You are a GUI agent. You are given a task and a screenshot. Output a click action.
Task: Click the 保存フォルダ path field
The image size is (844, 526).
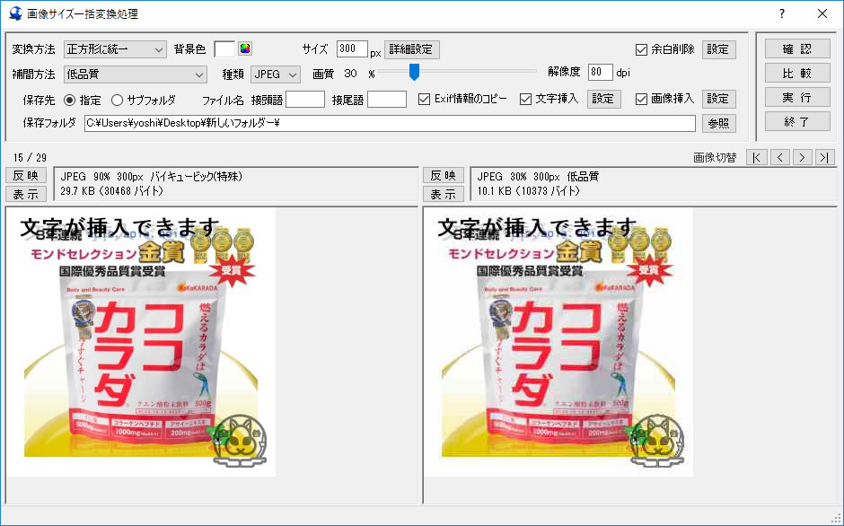[x=390, y=123]
